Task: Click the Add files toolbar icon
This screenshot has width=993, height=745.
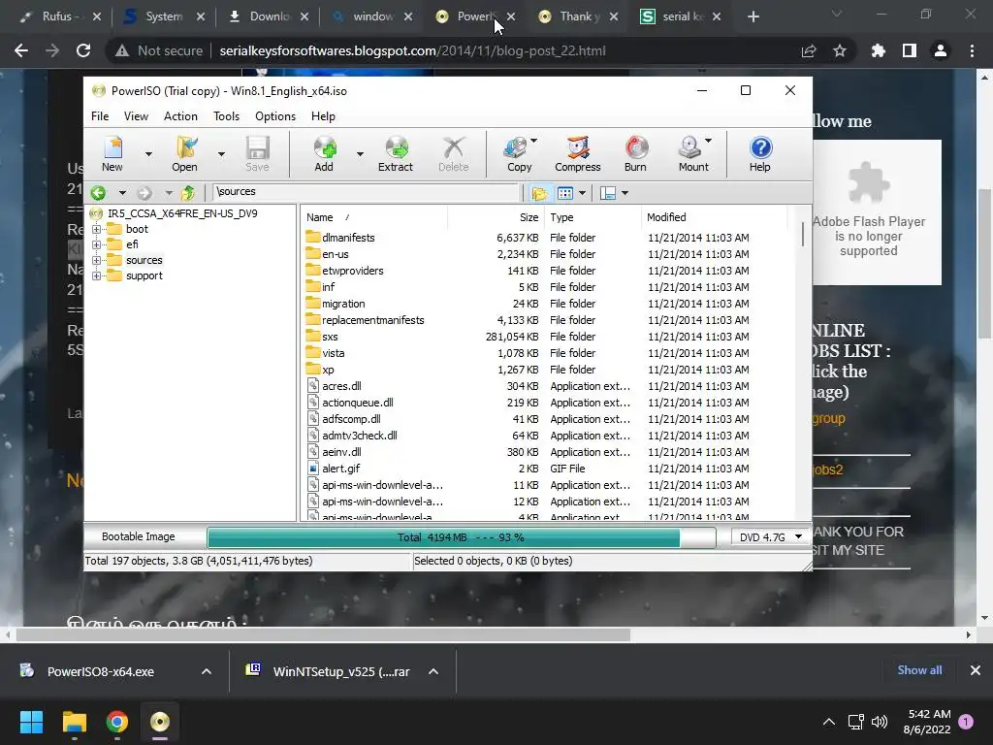Action: [x=324, y=153]
